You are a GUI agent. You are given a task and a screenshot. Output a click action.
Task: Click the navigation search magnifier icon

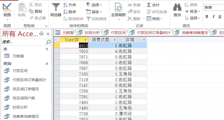tap(48, 42)
